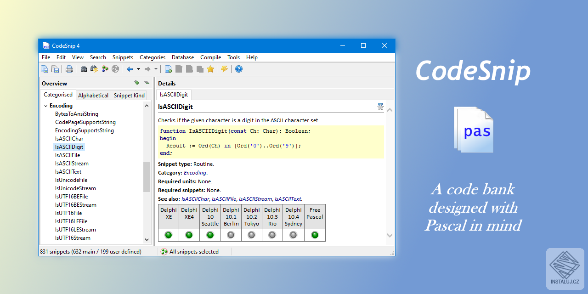Image resolution: width=588 pixels, height=294 pixels.
Task: Click the Save Snippet toolbar icon
Action: coord(45,69)
